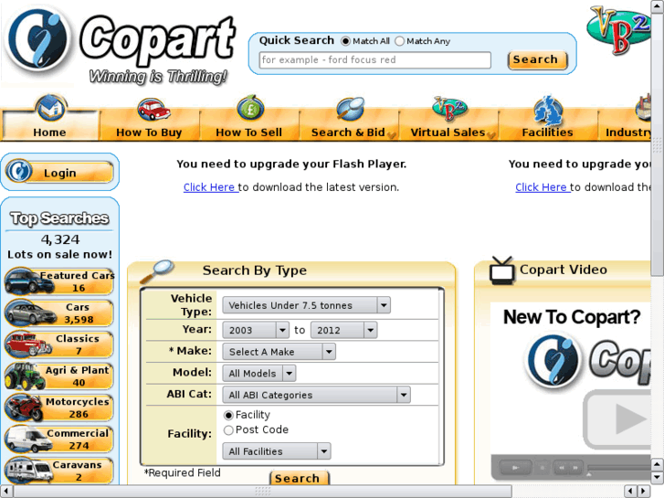The image size is (664, 498).
Task: Click the Cars 3,598 button
Action: 59,313
